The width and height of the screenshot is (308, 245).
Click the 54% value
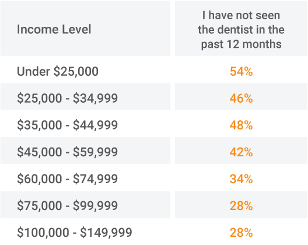click(x=241, y=71)
